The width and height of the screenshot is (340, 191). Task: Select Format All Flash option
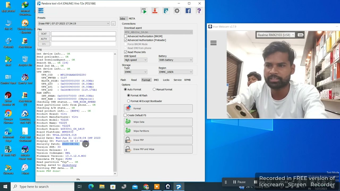pos(129,95)
